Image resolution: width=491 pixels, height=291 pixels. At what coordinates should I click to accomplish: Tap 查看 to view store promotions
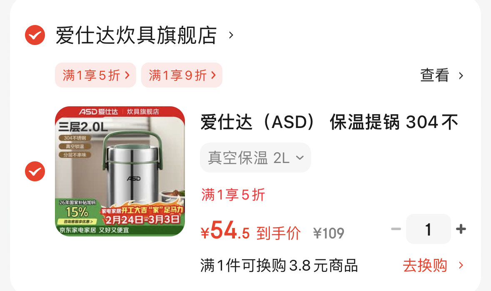[x=435, y=75]
